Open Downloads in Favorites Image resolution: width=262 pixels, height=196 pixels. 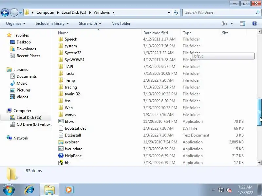coord(26,49)
